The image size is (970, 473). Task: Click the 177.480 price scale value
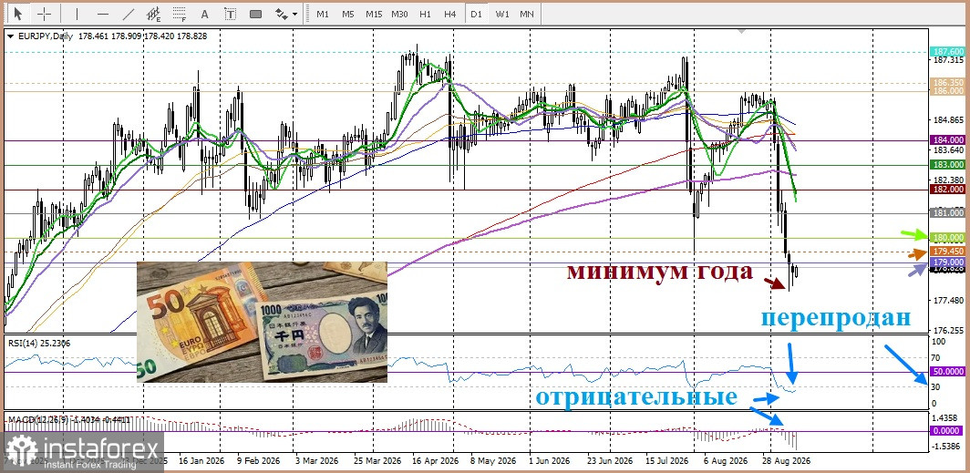pyautogui.click(x=946, y=301)
